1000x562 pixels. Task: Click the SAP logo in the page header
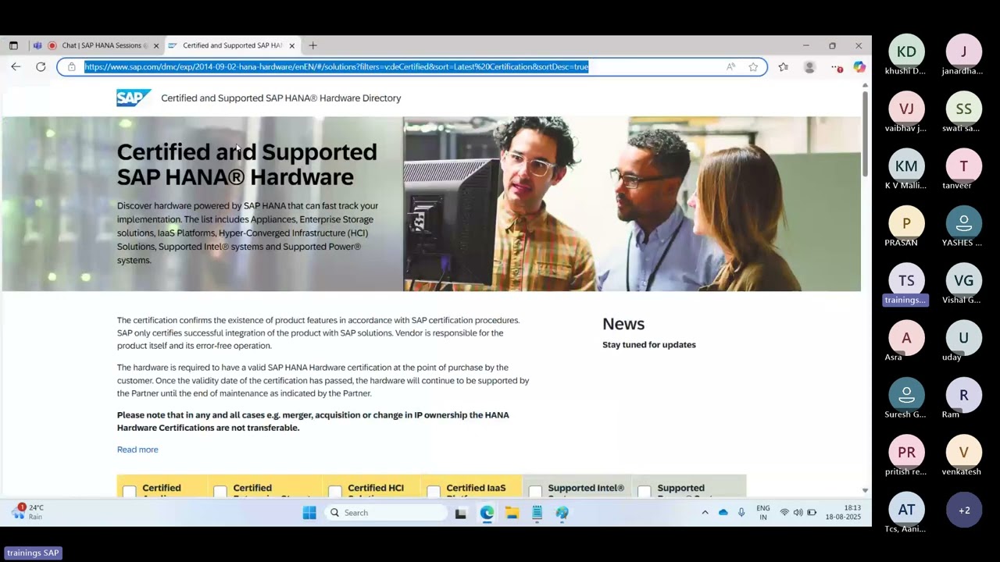point(134,98)
